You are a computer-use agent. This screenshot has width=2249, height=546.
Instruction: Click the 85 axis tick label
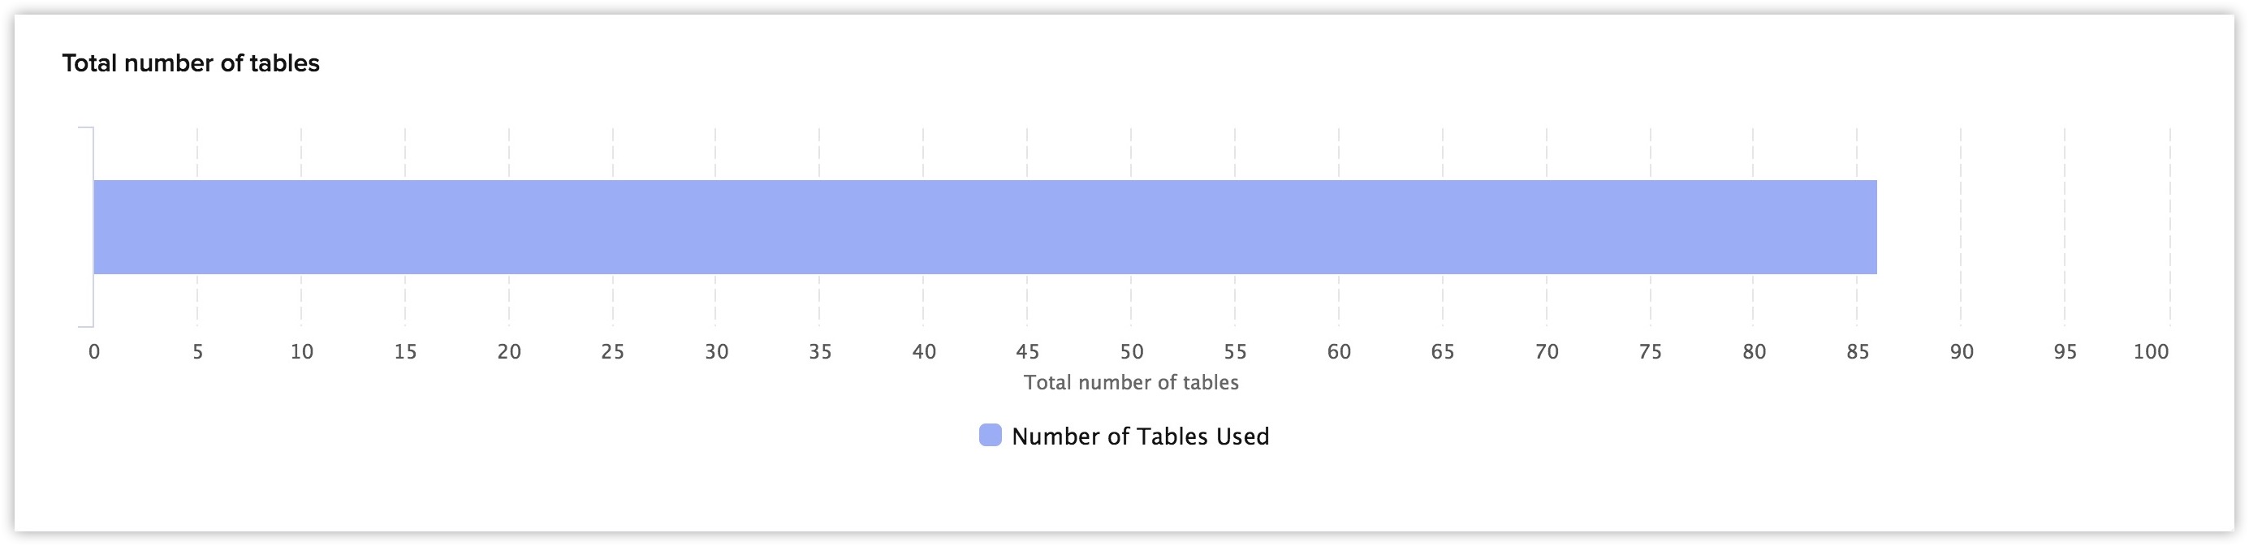[1858, 351]
